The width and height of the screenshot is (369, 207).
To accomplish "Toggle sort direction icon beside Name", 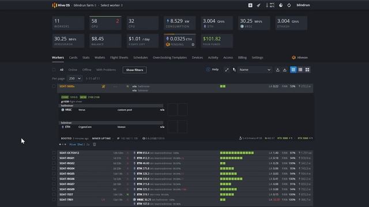I will pos(234,70).
